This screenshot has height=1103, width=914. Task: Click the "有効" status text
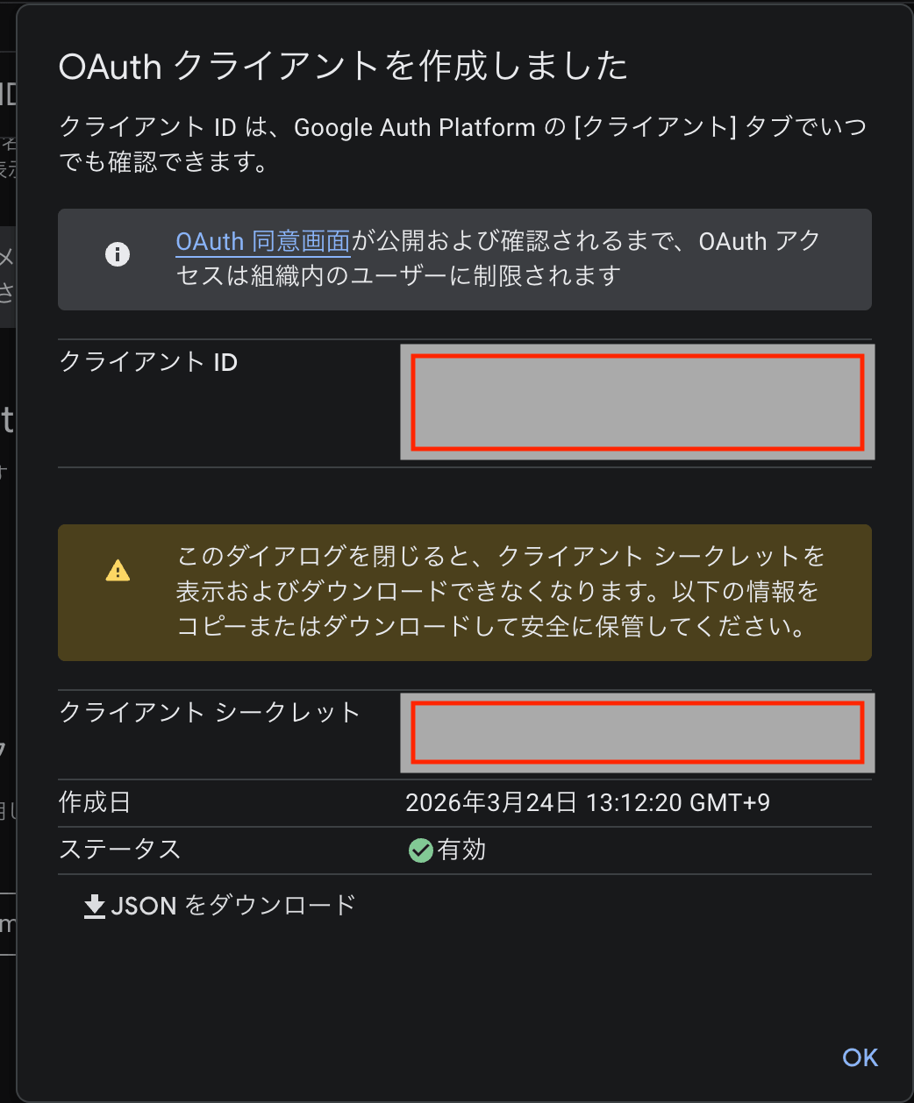coord(461,850)
